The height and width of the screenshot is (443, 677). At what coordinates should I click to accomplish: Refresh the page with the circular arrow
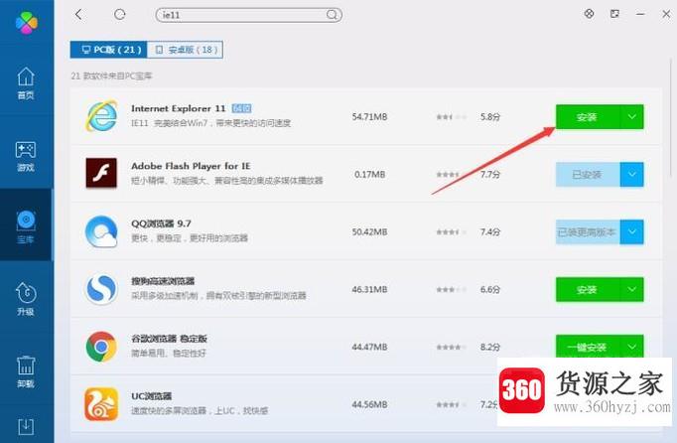119,15
